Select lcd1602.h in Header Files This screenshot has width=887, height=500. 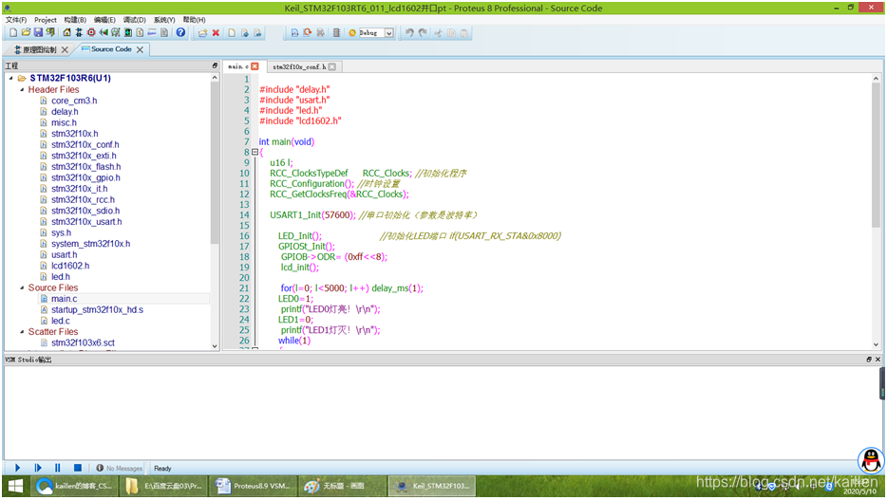click(x=70, y=266)
